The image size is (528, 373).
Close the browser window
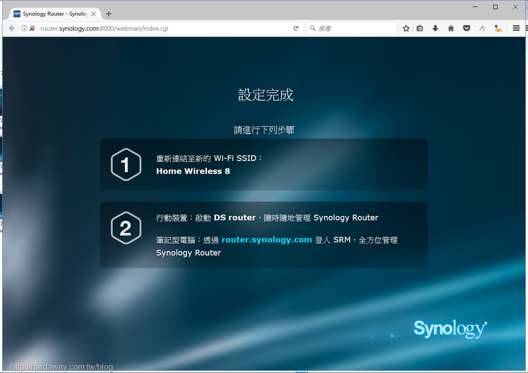[x=515, y=7]
